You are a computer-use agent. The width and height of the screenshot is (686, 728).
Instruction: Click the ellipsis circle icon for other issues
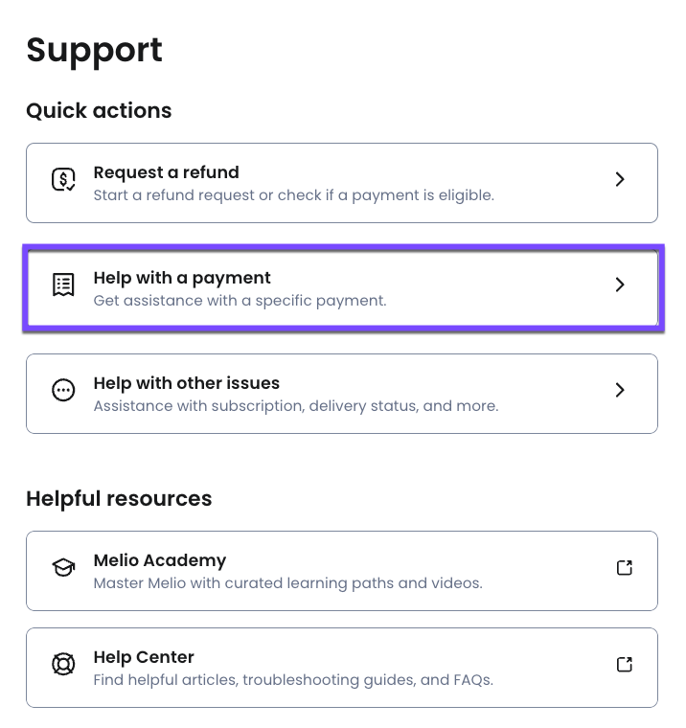(x=63, y=390)
